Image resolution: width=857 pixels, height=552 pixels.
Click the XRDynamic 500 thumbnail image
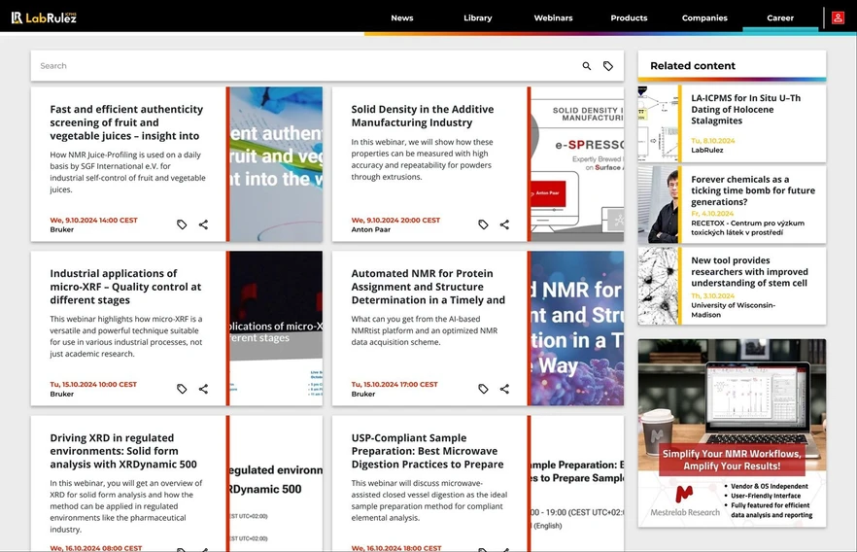(276, 483)
